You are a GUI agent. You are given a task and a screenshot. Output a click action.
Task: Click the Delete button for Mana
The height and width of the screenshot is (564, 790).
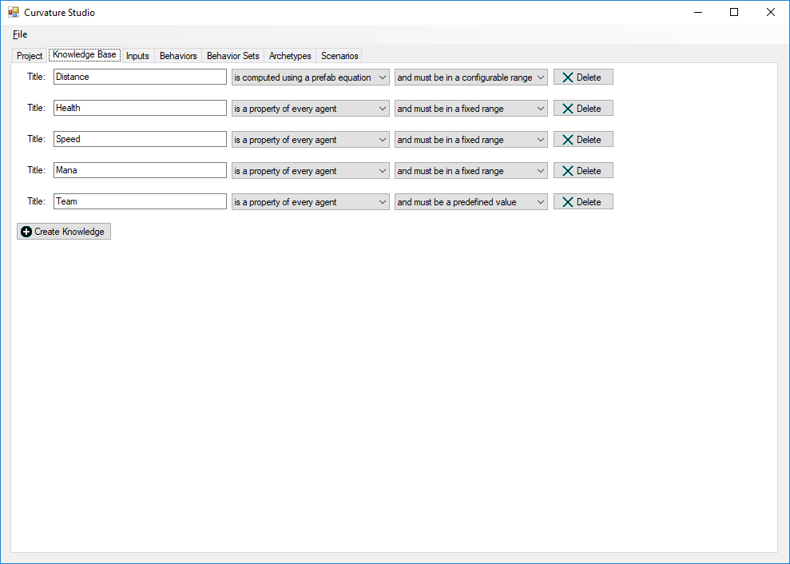[583, 170]
